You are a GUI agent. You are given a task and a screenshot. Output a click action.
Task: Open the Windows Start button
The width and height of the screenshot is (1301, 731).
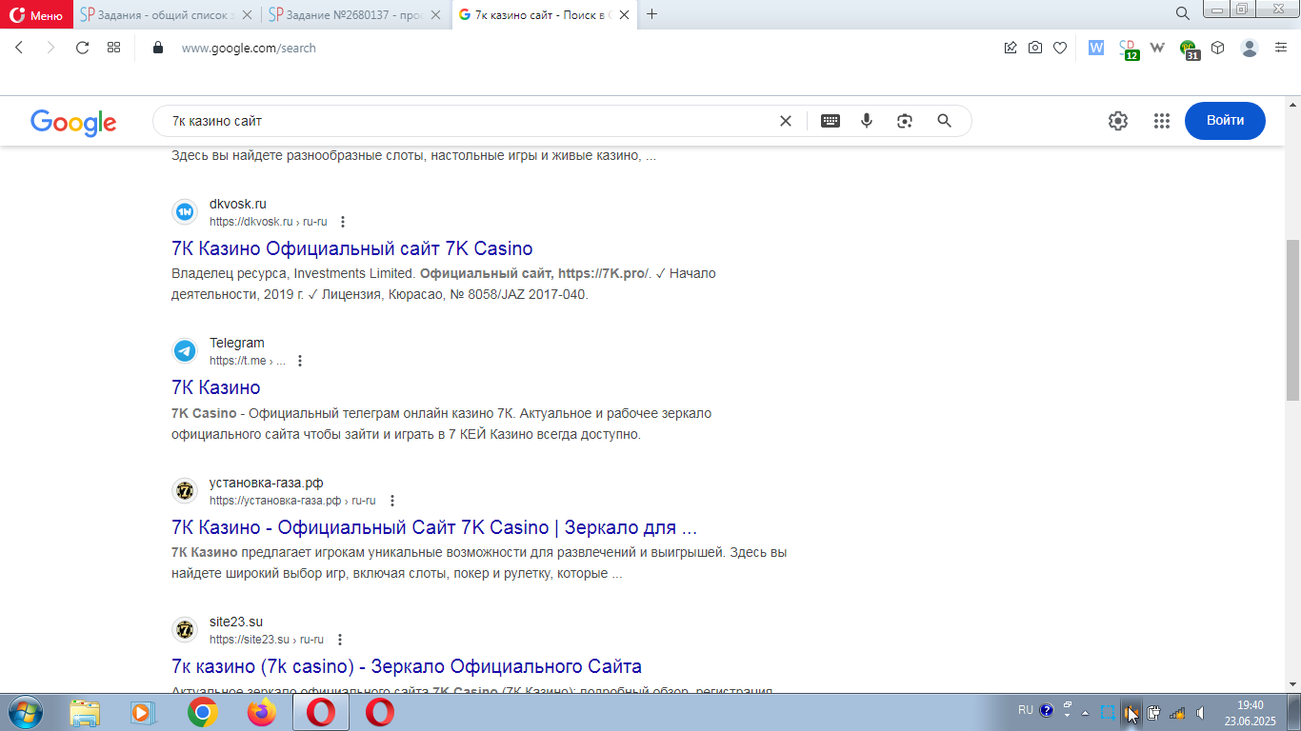coord(24,712)
